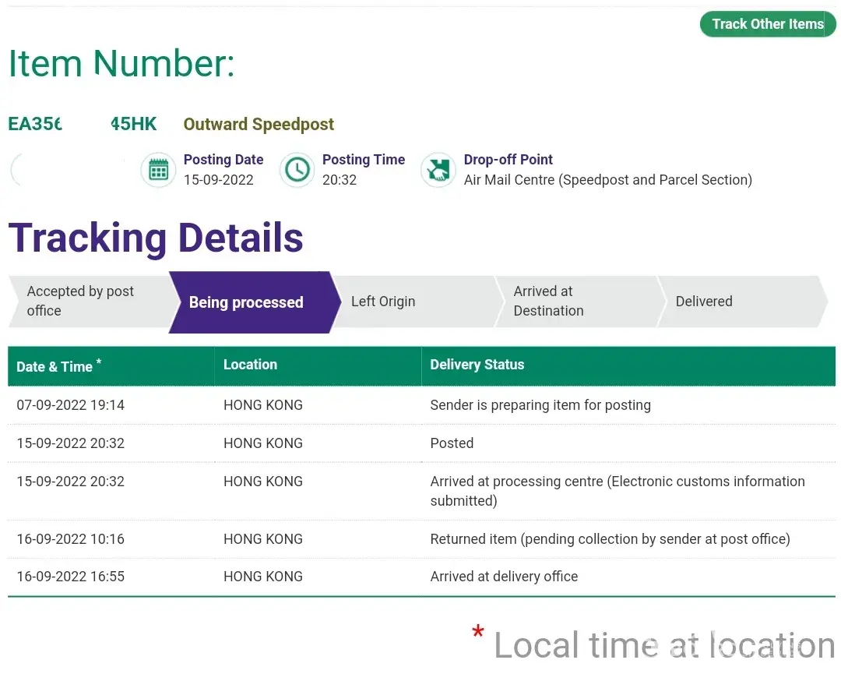Screen dimensions: 841x674
Task: Click the Returned item status row
Action: click(x=610, y=539)
